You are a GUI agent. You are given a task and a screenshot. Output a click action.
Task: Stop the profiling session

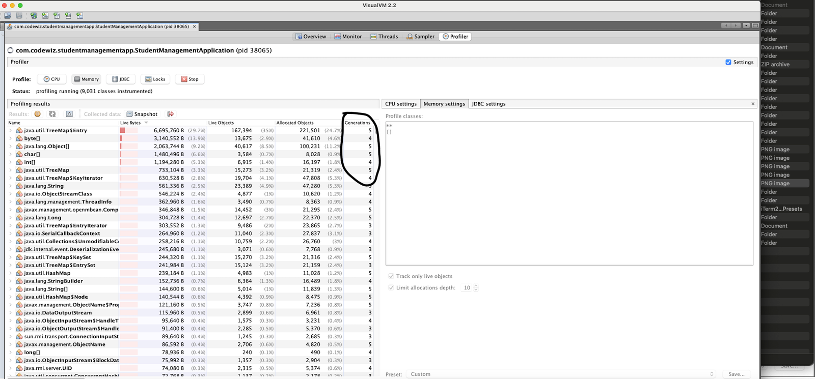click(190, 79)
